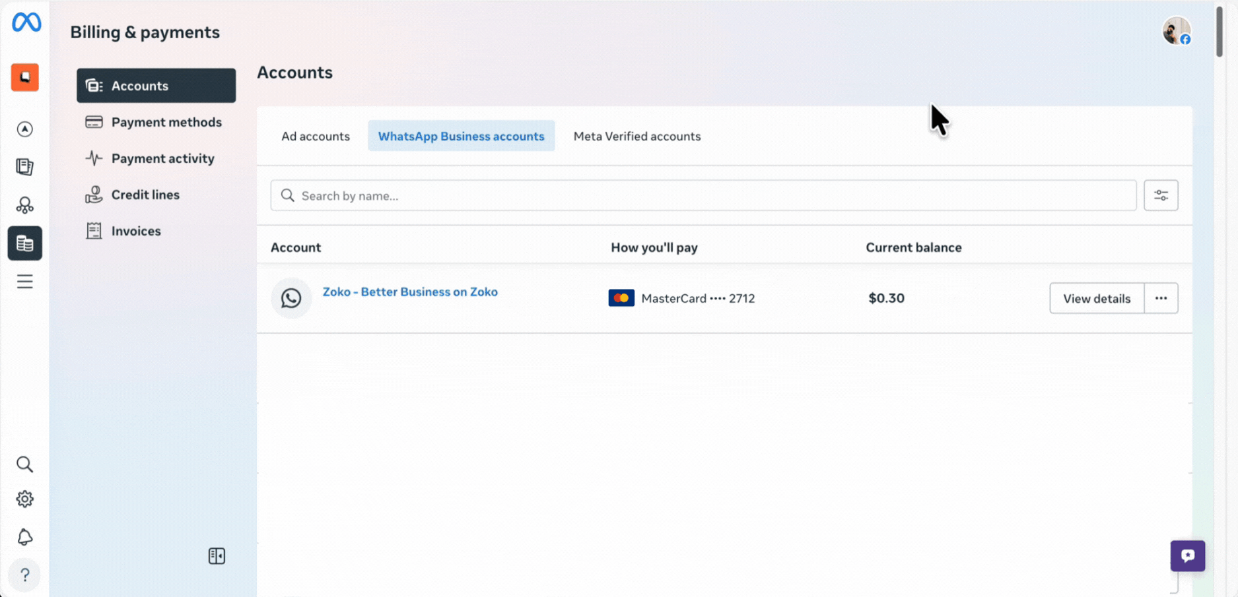Screen dimensions: 1238x597
Task: Switch to Meta Verified accounts tab
Action: 637,136
